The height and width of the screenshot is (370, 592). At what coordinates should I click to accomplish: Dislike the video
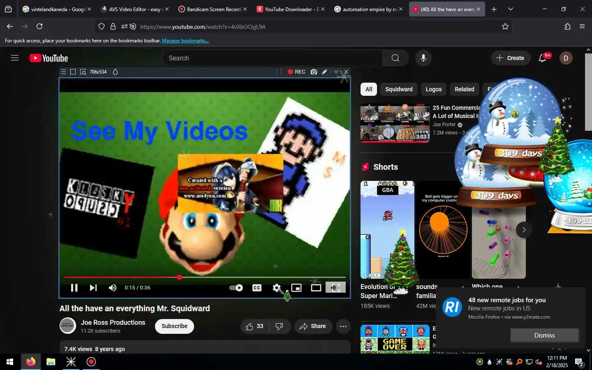click(x=280, y=326)
